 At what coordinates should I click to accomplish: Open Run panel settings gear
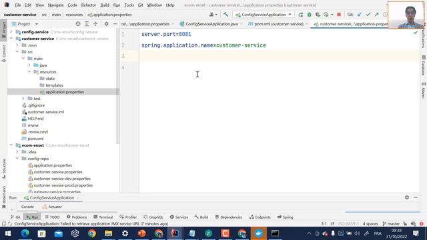point(407,197)
